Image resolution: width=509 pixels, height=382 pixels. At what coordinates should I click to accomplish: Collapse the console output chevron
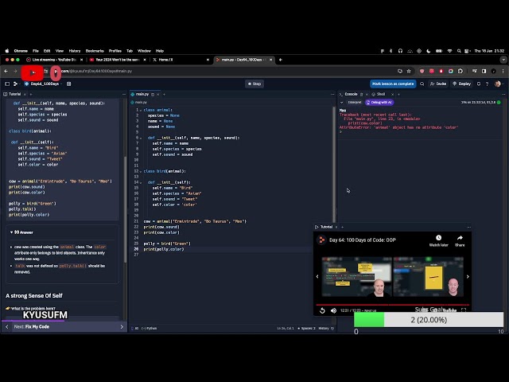click(341, 103)
